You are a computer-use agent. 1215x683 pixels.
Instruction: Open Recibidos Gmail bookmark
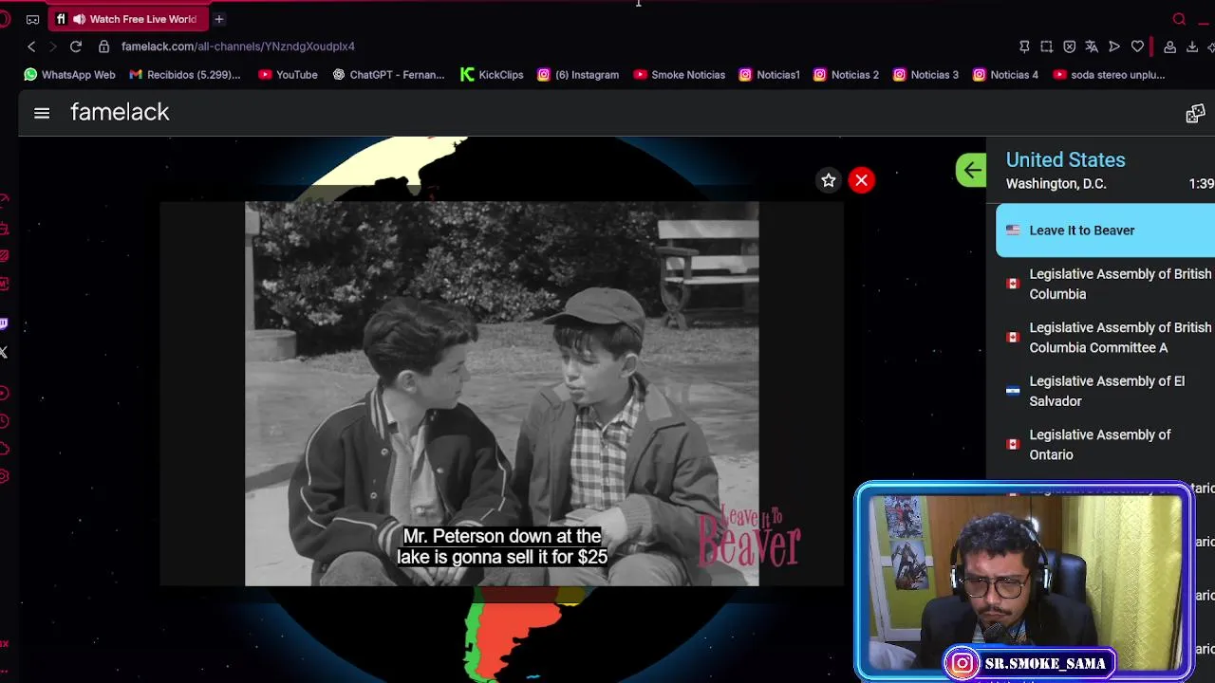pyautogui.click(x=185, y=75)
